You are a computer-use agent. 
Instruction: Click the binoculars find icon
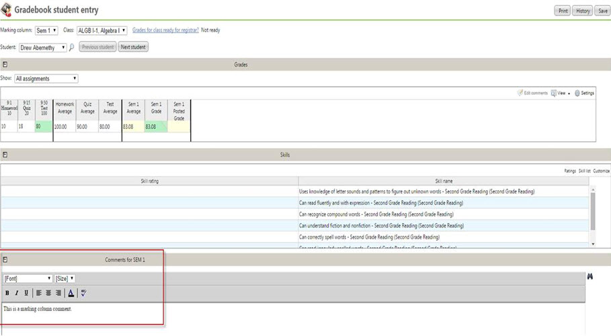click(x=590, y=276)
